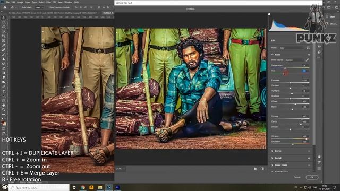
Task: Open the Auto-Select Layer dropdown in options bar
Action: click(39, 7)
